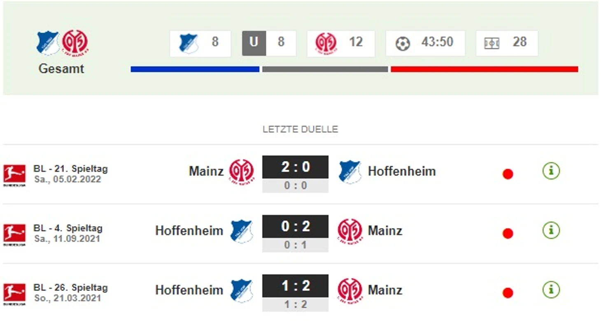Click the red Mainz wins bar segment
Image resolution: width=601 pixels, height=321 pixels.
coord(485,69)
